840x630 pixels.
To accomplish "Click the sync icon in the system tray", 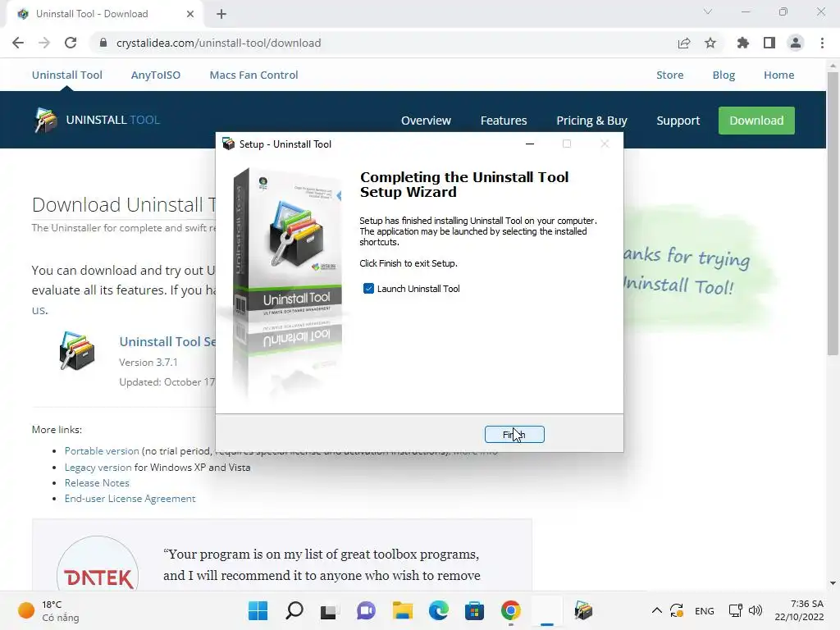I will pyautogui.click(x=677, y=610).
